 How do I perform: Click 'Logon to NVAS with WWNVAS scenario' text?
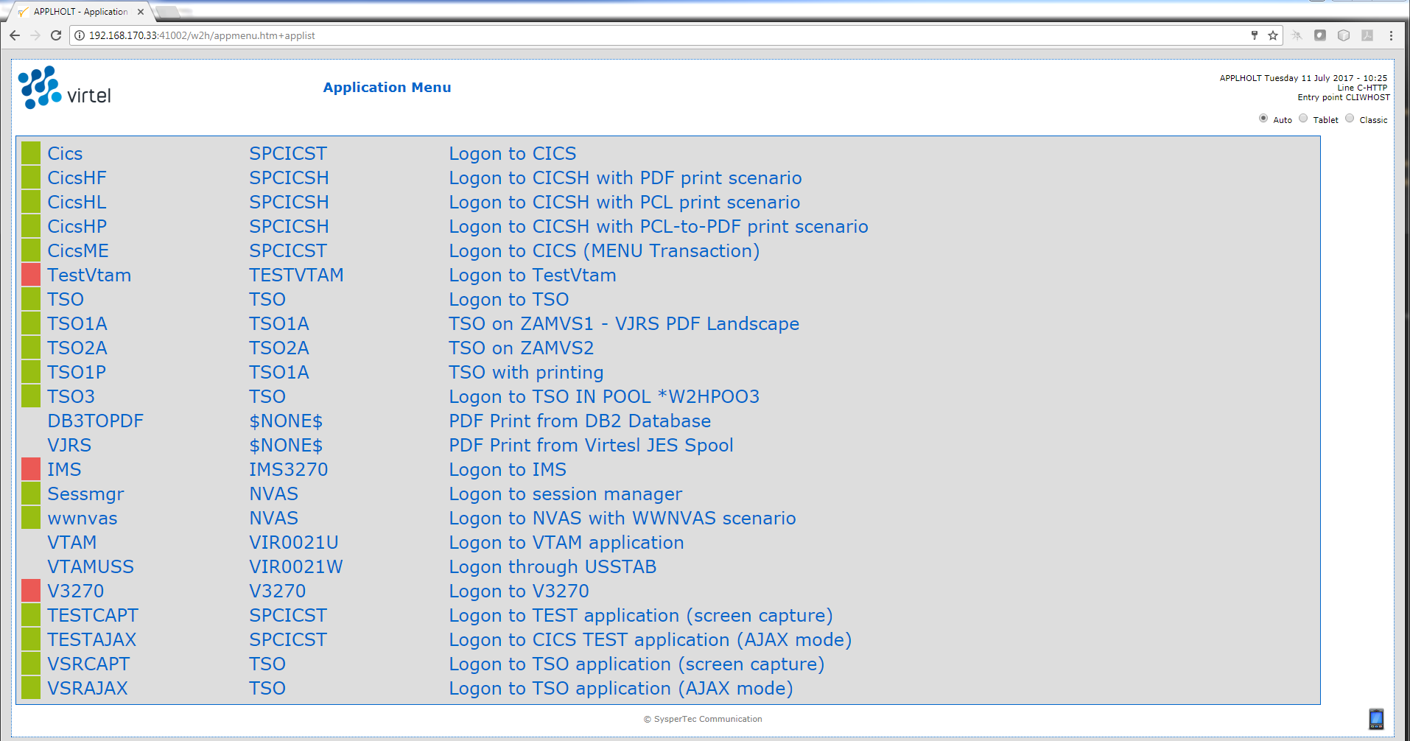pos(622,518)
